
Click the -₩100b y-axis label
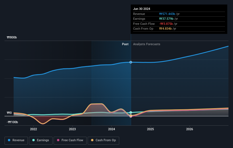[12, 122]
